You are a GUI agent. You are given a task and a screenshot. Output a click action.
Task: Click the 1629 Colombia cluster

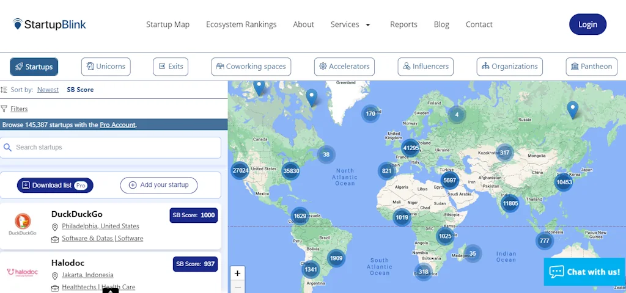point(300,217)
